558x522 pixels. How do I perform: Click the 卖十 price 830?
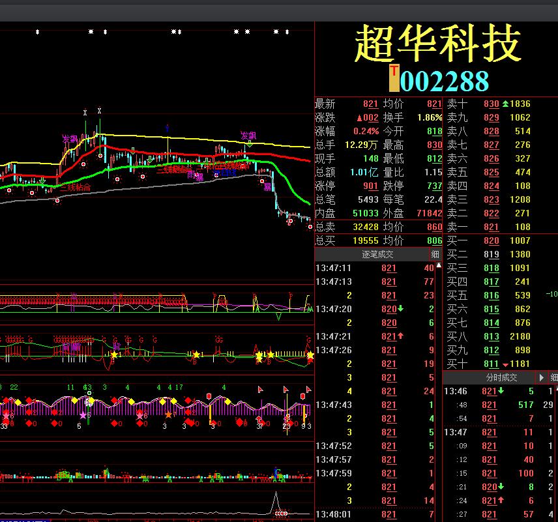point(491,104)
